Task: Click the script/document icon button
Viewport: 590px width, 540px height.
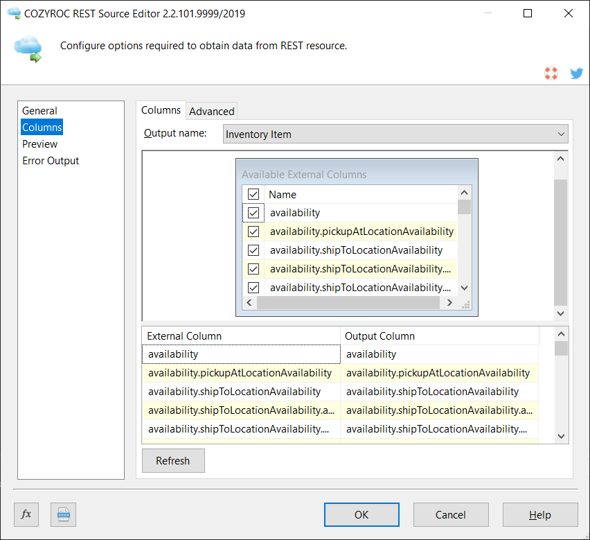Action: point(63,514)
